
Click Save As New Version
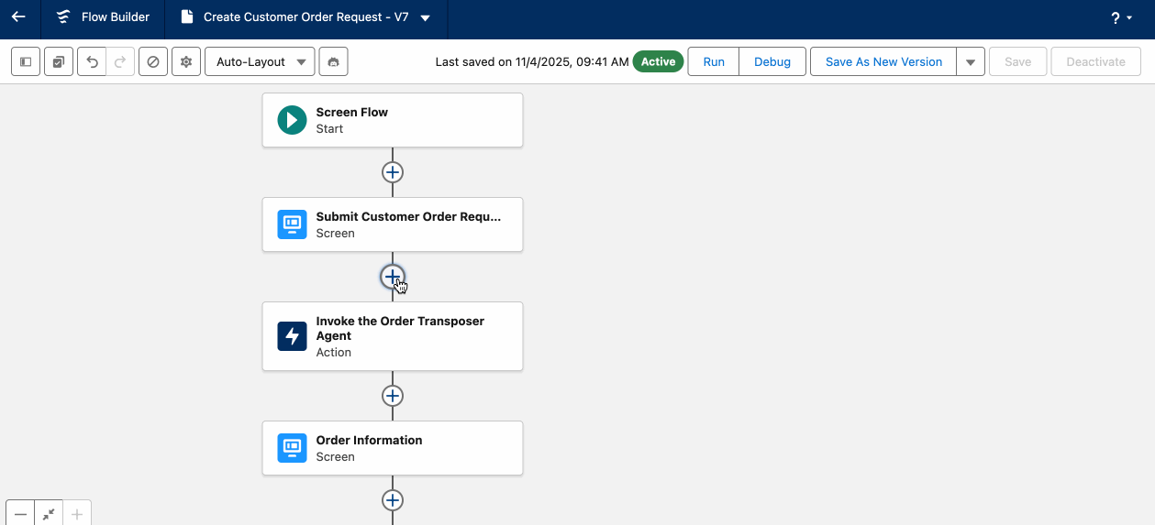[x=883, y=62]
